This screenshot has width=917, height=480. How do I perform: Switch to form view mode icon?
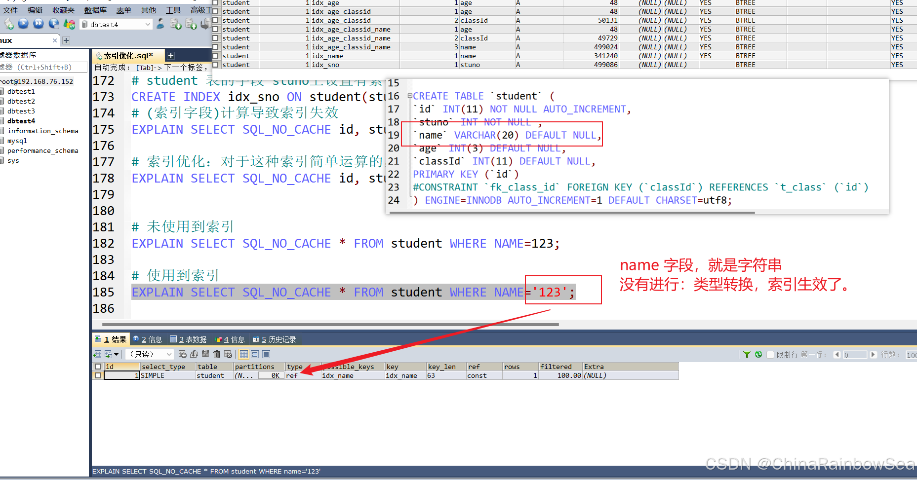point(255,354)
